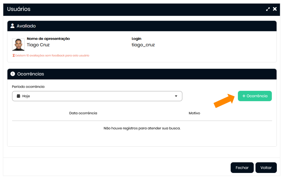Click the display name Tiago Cruz
Viewport: 283px width, 178px height.
[38, 45]
